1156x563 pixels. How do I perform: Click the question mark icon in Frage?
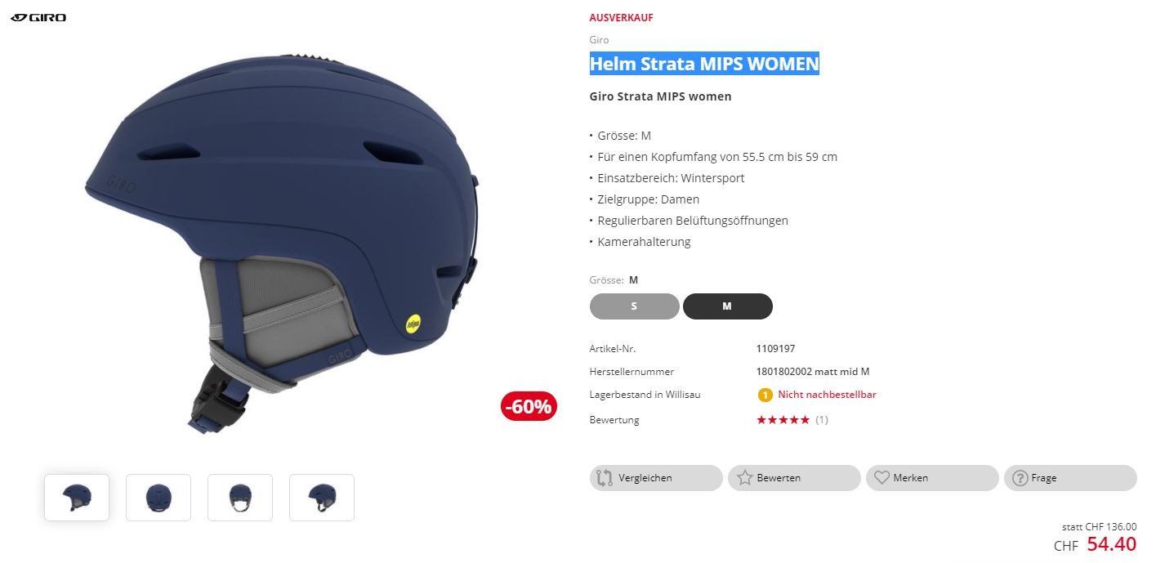[1020, 478]
